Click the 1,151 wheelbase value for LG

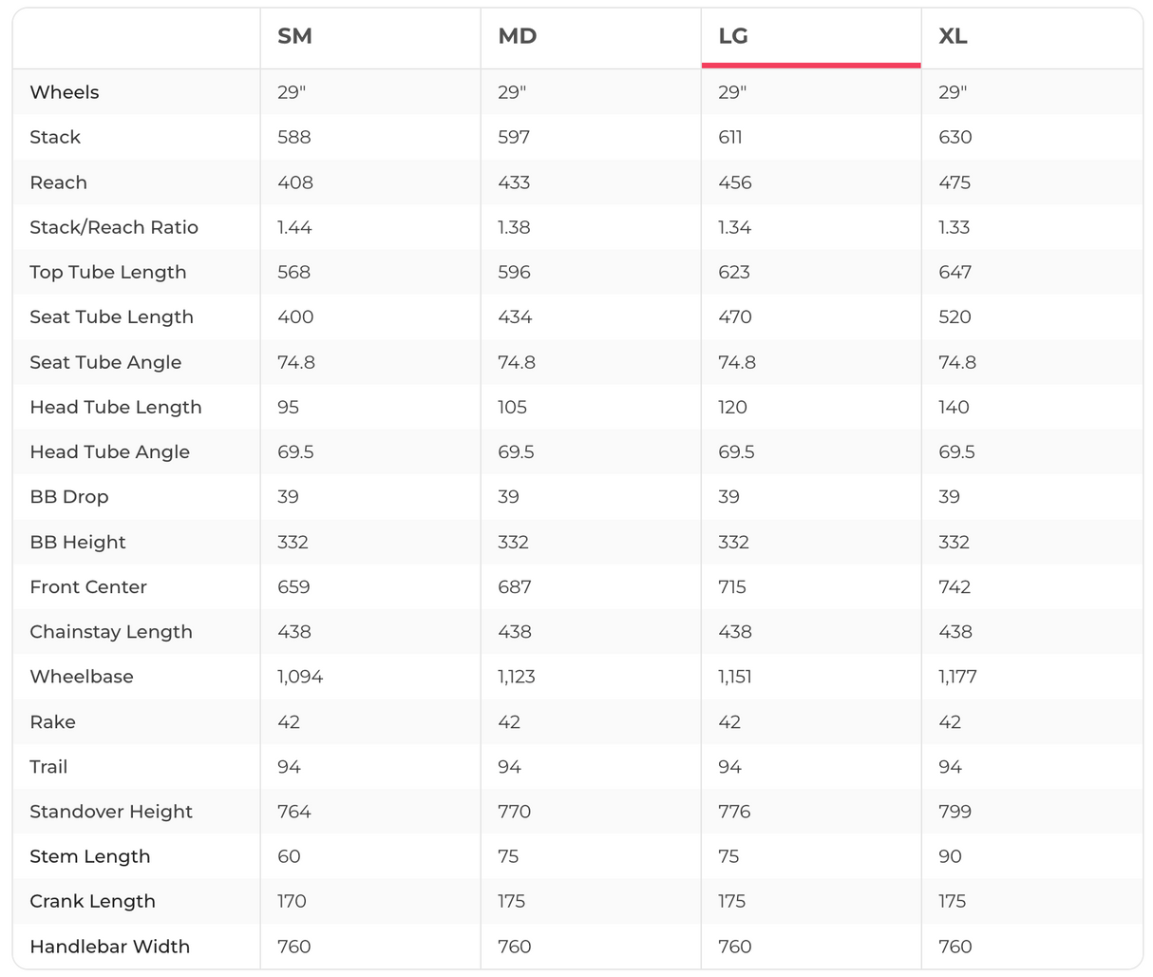tap(735, 677)
